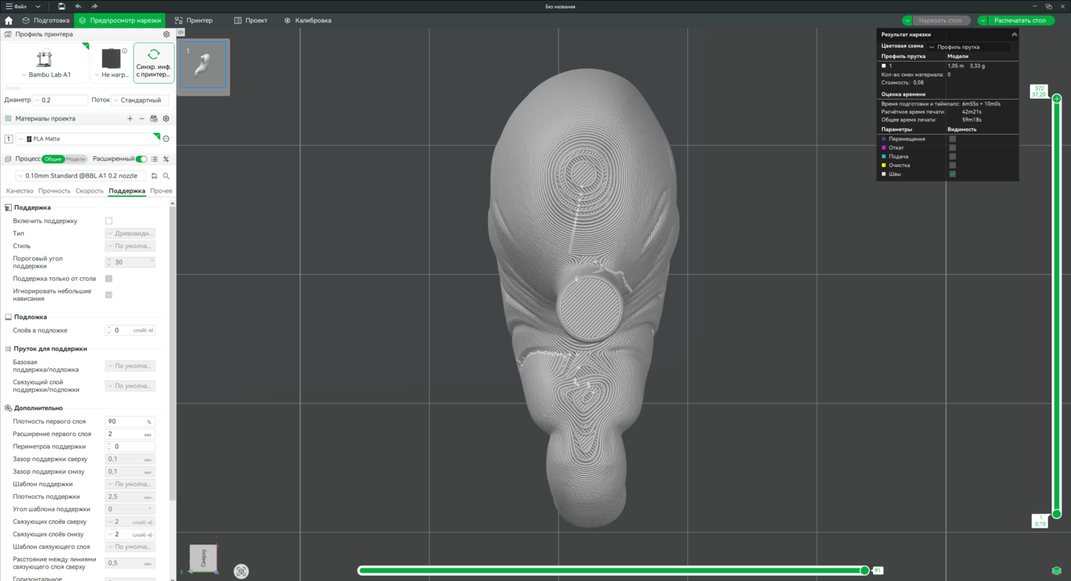This screenshot has width=1071, height=581.
Task: Click the Плотность первого слоя input field
Action: pos(130,421)
